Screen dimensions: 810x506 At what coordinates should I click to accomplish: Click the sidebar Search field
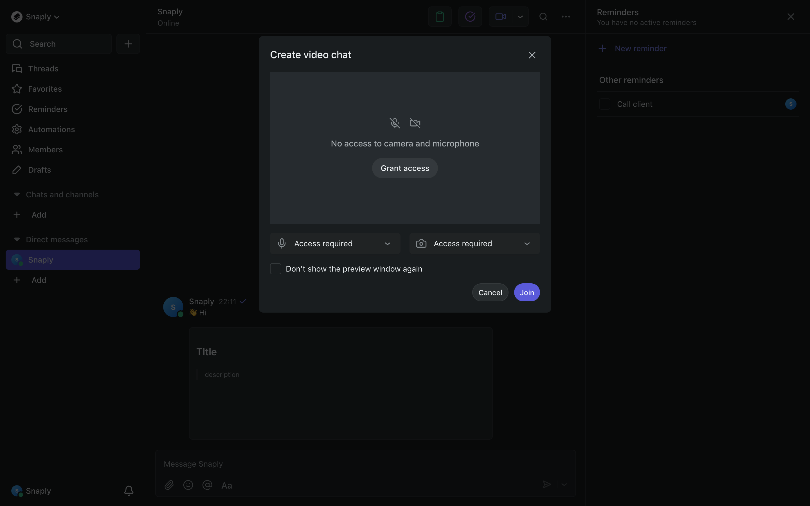click(59, 44)
